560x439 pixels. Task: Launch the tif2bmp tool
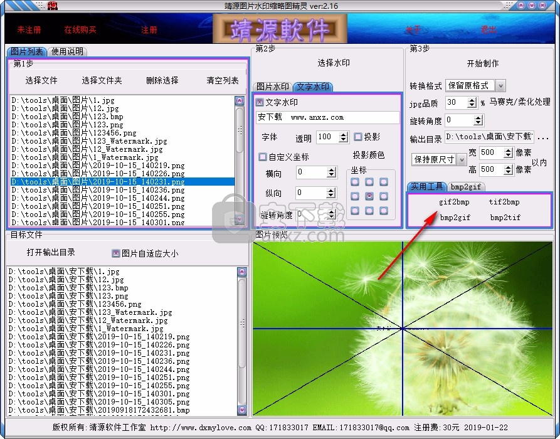click(x=504, y=202)
